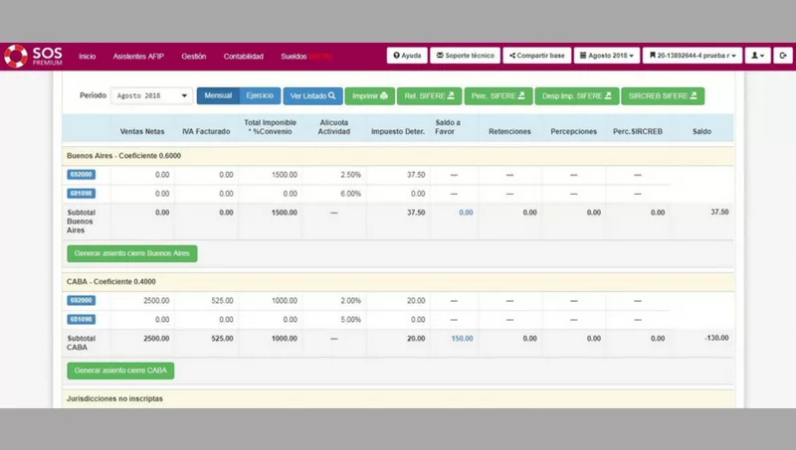Click Imprimir printer button

(370, 96)
